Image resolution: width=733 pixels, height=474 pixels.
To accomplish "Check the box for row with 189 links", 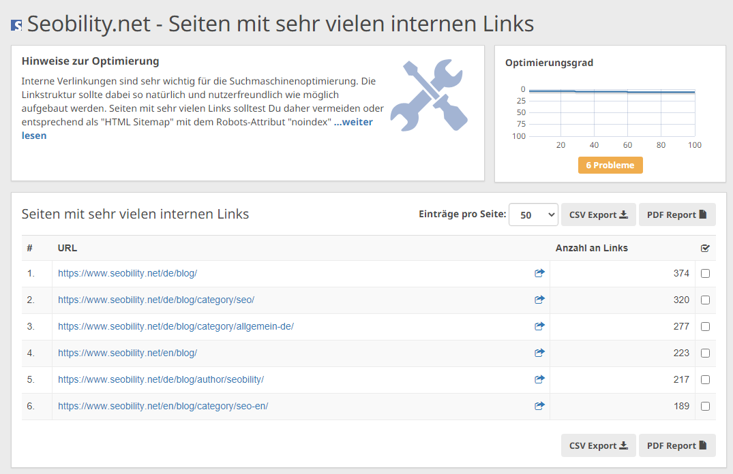I will point(706,407).
